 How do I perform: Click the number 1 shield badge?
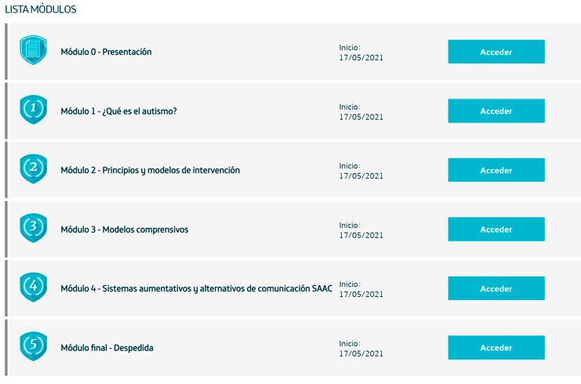(34, 110)
